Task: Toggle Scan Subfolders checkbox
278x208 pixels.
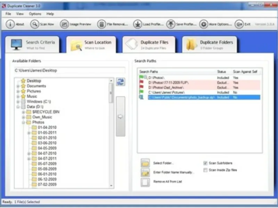Action: click(x=205, y=163)
